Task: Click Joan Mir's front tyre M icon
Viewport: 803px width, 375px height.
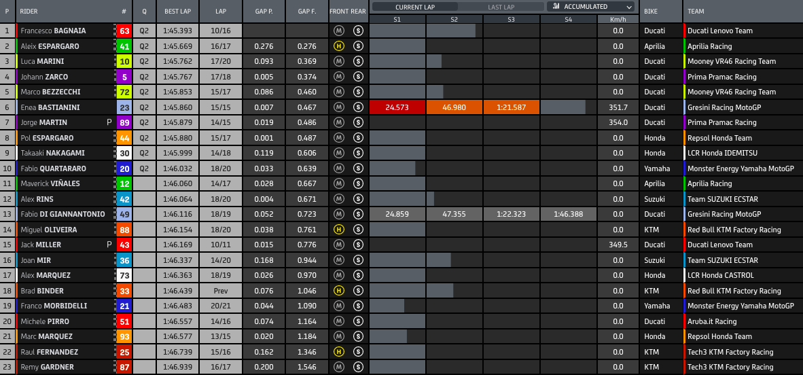Action: point(338,260)
